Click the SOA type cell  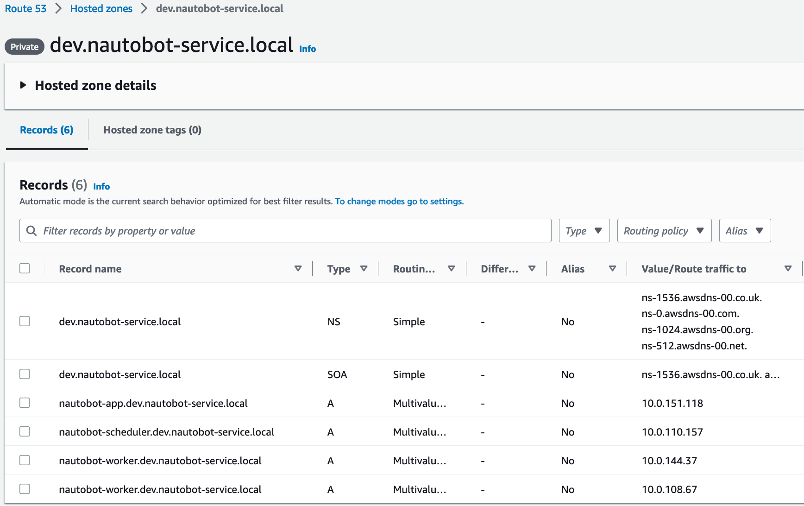tap(337, 374)
